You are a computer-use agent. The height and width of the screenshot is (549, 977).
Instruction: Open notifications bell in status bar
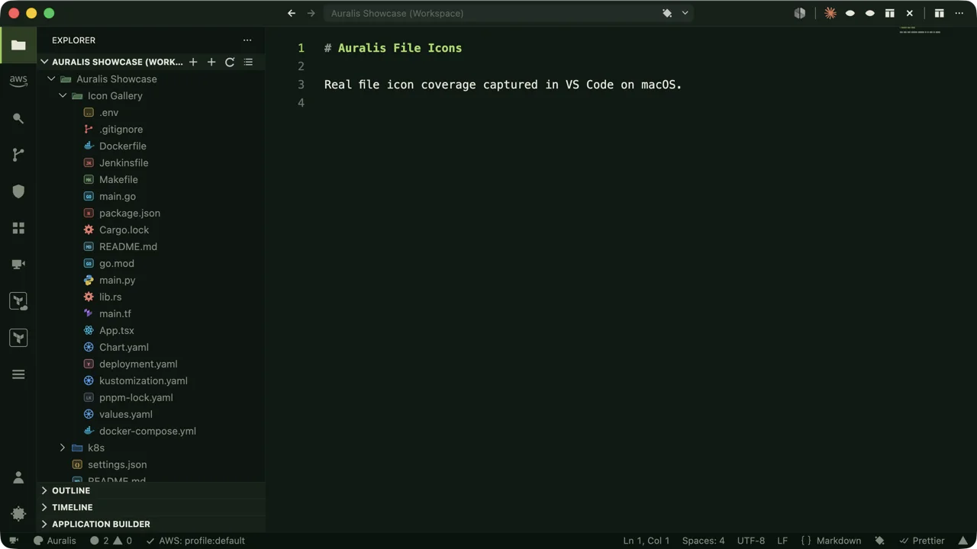point(963,541)
